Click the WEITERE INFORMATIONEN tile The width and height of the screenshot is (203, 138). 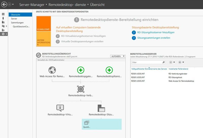pos(44,39)
